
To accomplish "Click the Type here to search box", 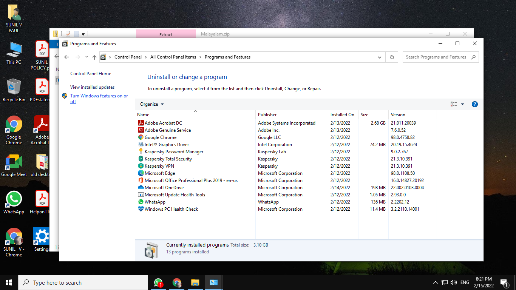I will (x=83, y=282).
